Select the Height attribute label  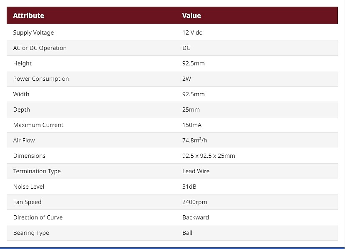[23, 63]
